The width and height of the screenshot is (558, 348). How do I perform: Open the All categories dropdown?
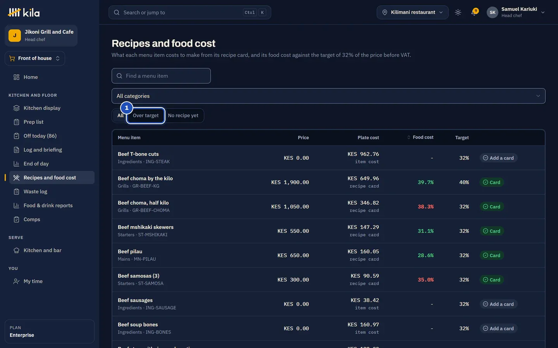[x=329, y=96]
